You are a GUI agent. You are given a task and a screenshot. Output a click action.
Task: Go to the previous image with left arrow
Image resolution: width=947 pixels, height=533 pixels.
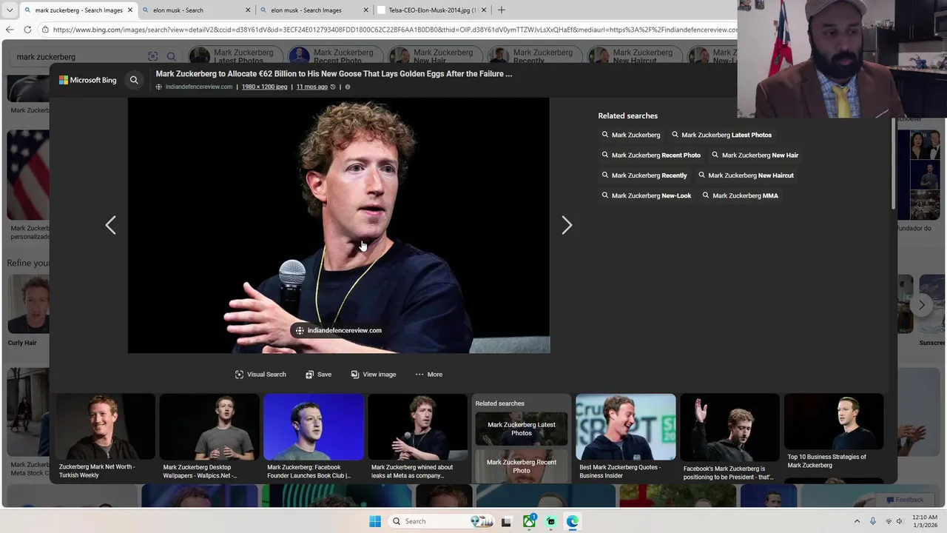110,225
